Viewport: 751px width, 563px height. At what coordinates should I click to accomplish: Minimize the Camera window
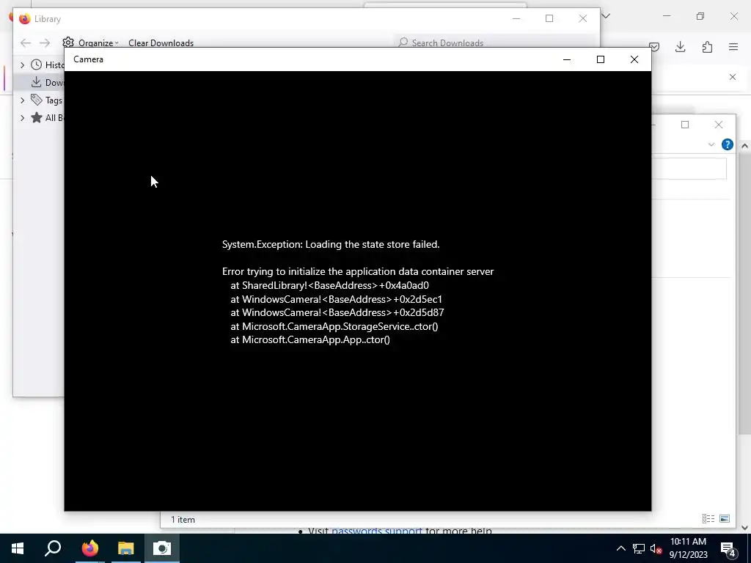point(567,59)
